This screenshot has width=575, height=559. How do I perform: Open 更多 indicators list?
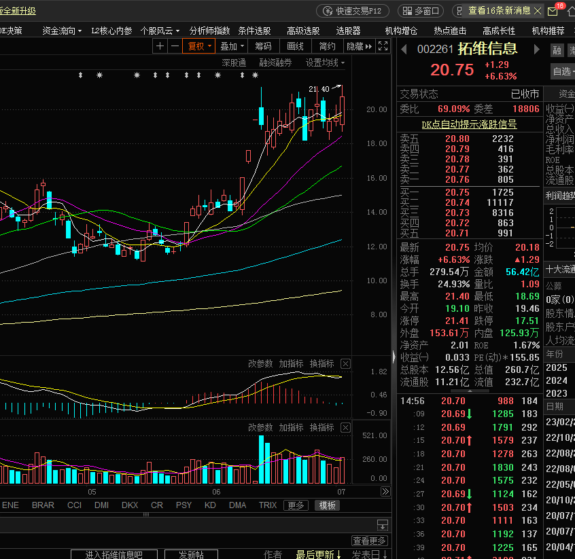(x=296, y=505)
